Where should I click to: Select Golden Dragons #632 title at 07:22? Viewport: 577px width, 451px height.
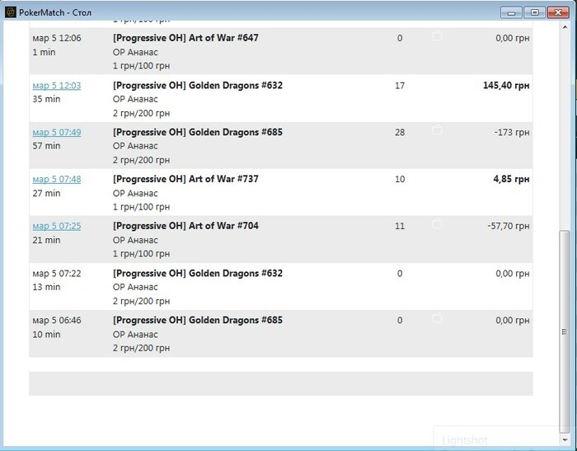[198, 274]
